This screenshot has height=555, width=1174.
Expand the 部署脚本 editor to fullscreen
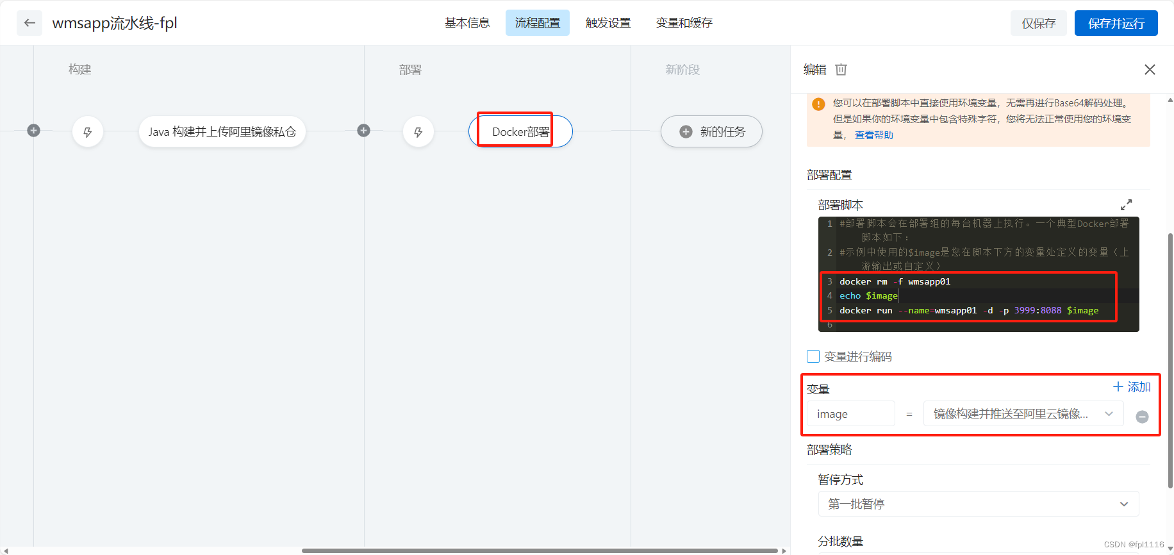click(x=1126, y=205)
